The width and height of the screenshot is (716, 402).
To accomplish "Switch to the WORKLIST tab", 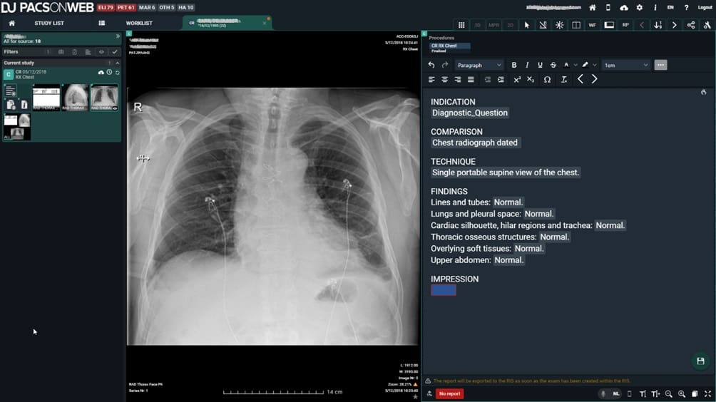I will (139, 24).
